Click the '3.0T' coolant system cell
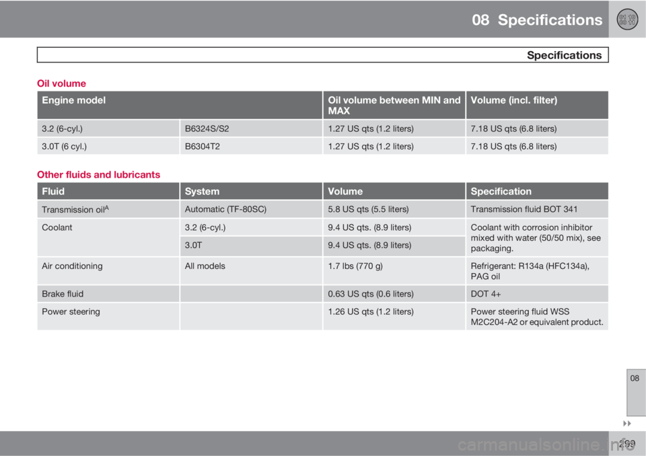The width and height of the screenshot is (646, 456). tap(251, 246)
